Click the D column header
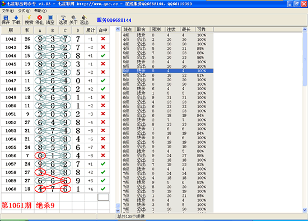 78,30
